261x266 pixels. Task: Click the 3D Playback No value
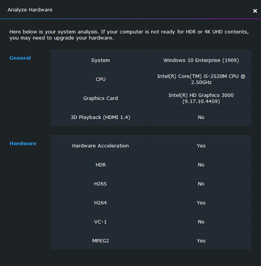click(201, 117)
